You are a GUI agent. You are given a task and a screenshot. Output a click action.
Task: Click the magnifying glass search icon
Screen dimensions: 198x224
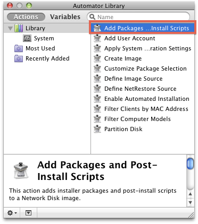point(92,17)
